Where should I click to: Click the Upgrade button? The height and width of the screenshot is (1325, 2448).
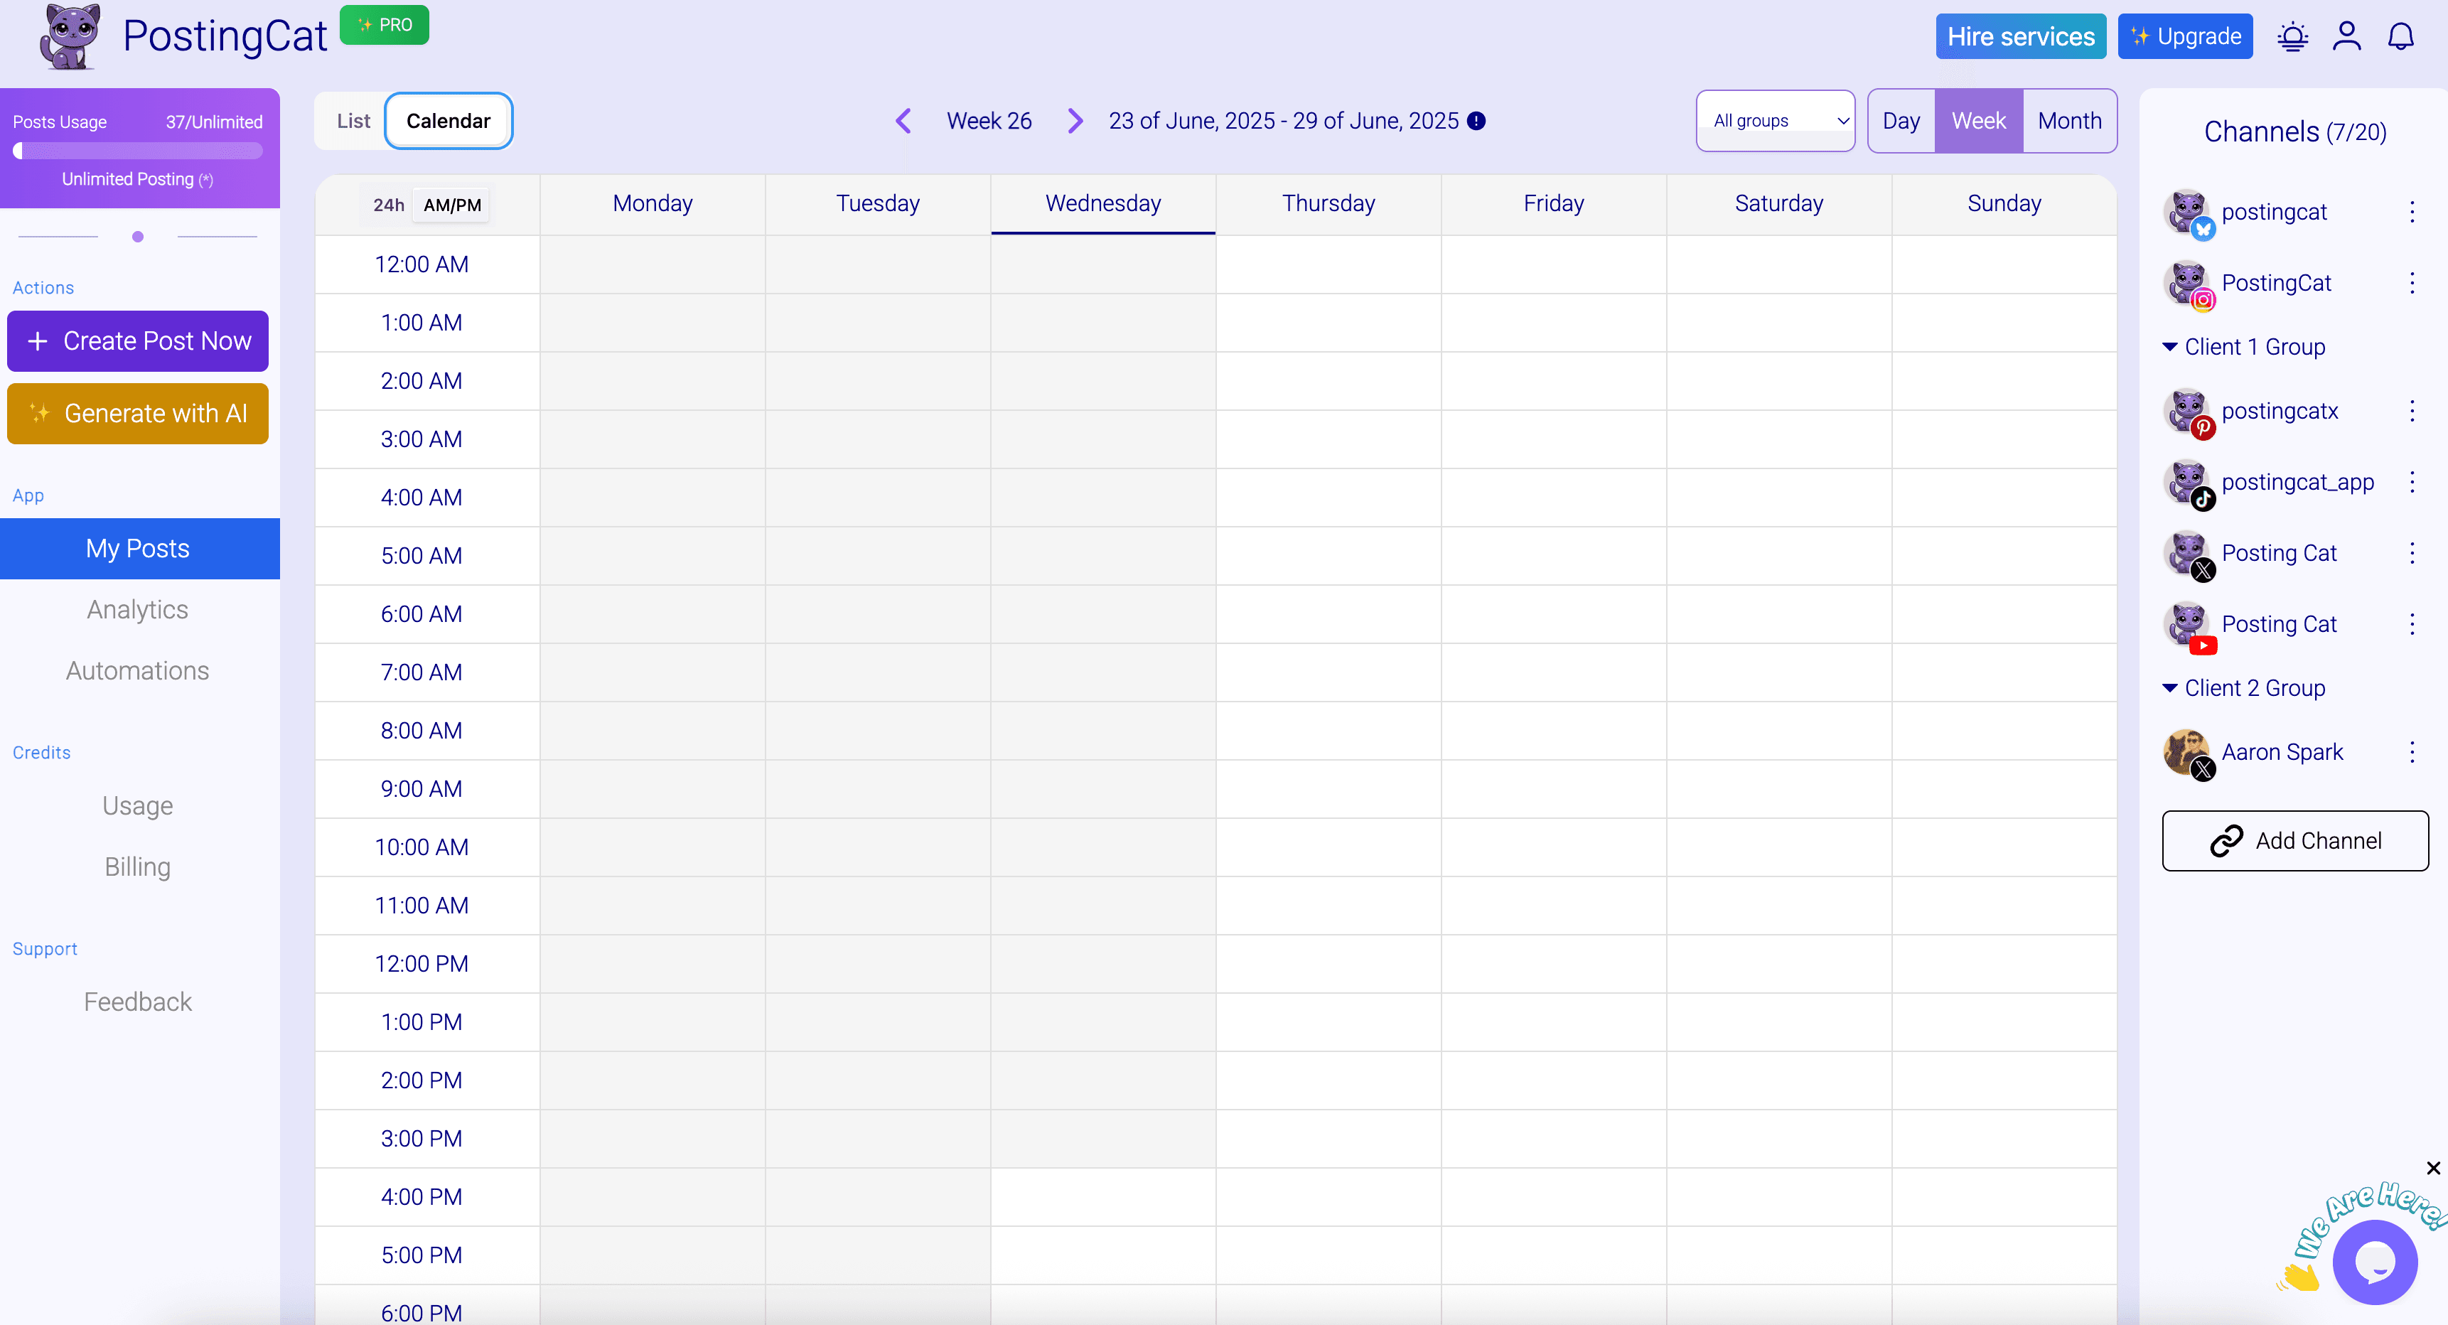2185,36
